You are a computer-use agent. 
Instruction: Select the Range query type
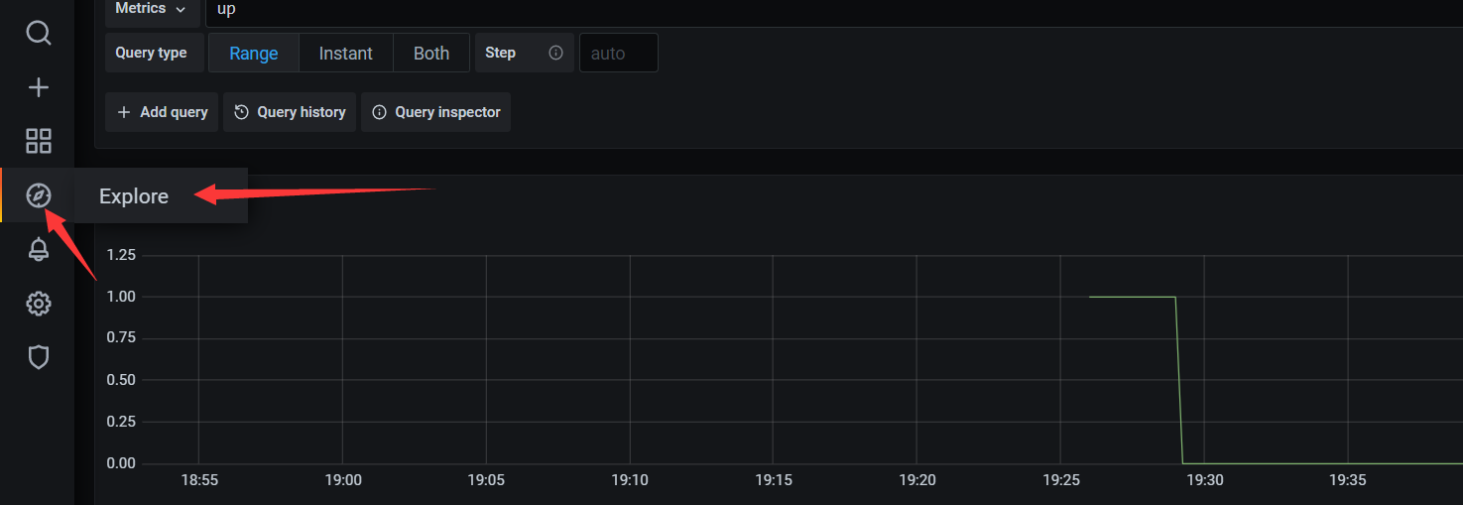(x=254, y=54)
